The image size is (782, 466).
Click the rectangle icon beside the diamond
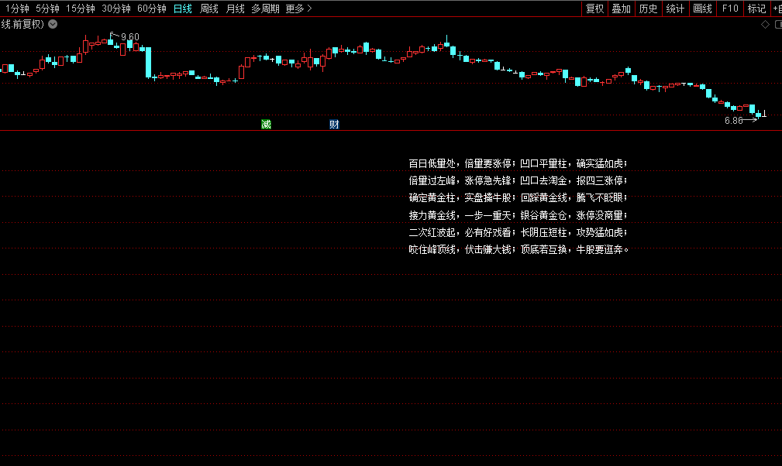[777, 24]
